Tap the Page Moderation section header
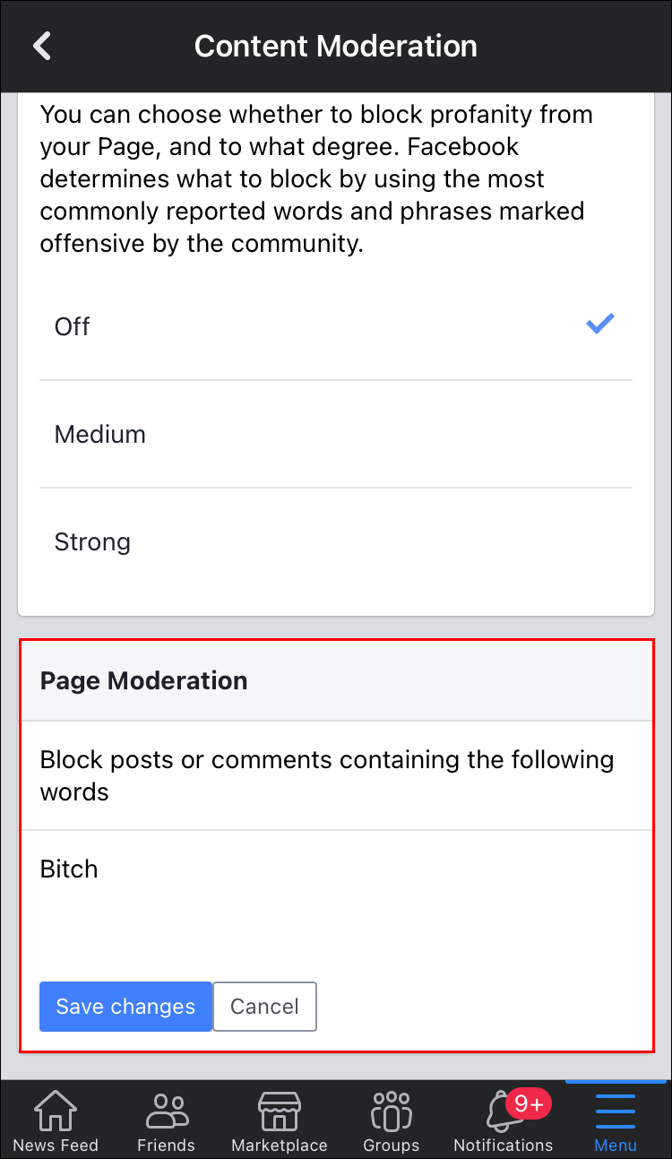672x1159 pixels. [144, 680]
